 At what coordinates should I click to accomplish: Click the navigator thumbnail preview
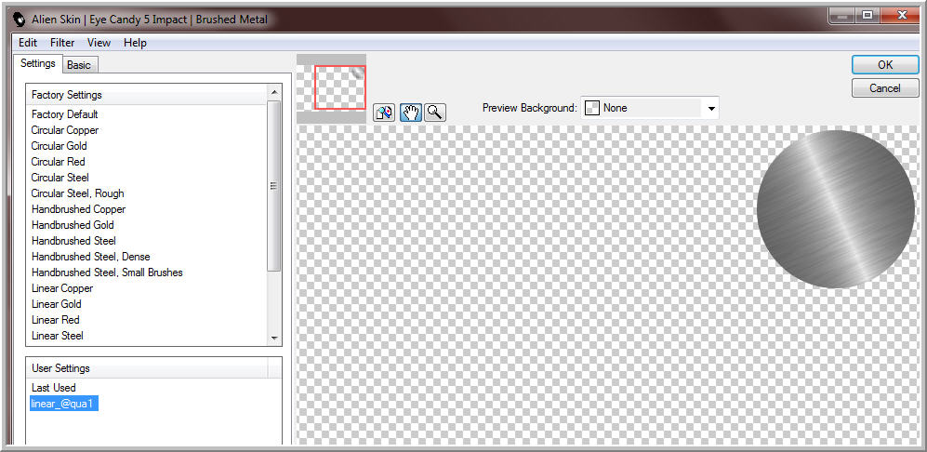[x=332, y=88]
